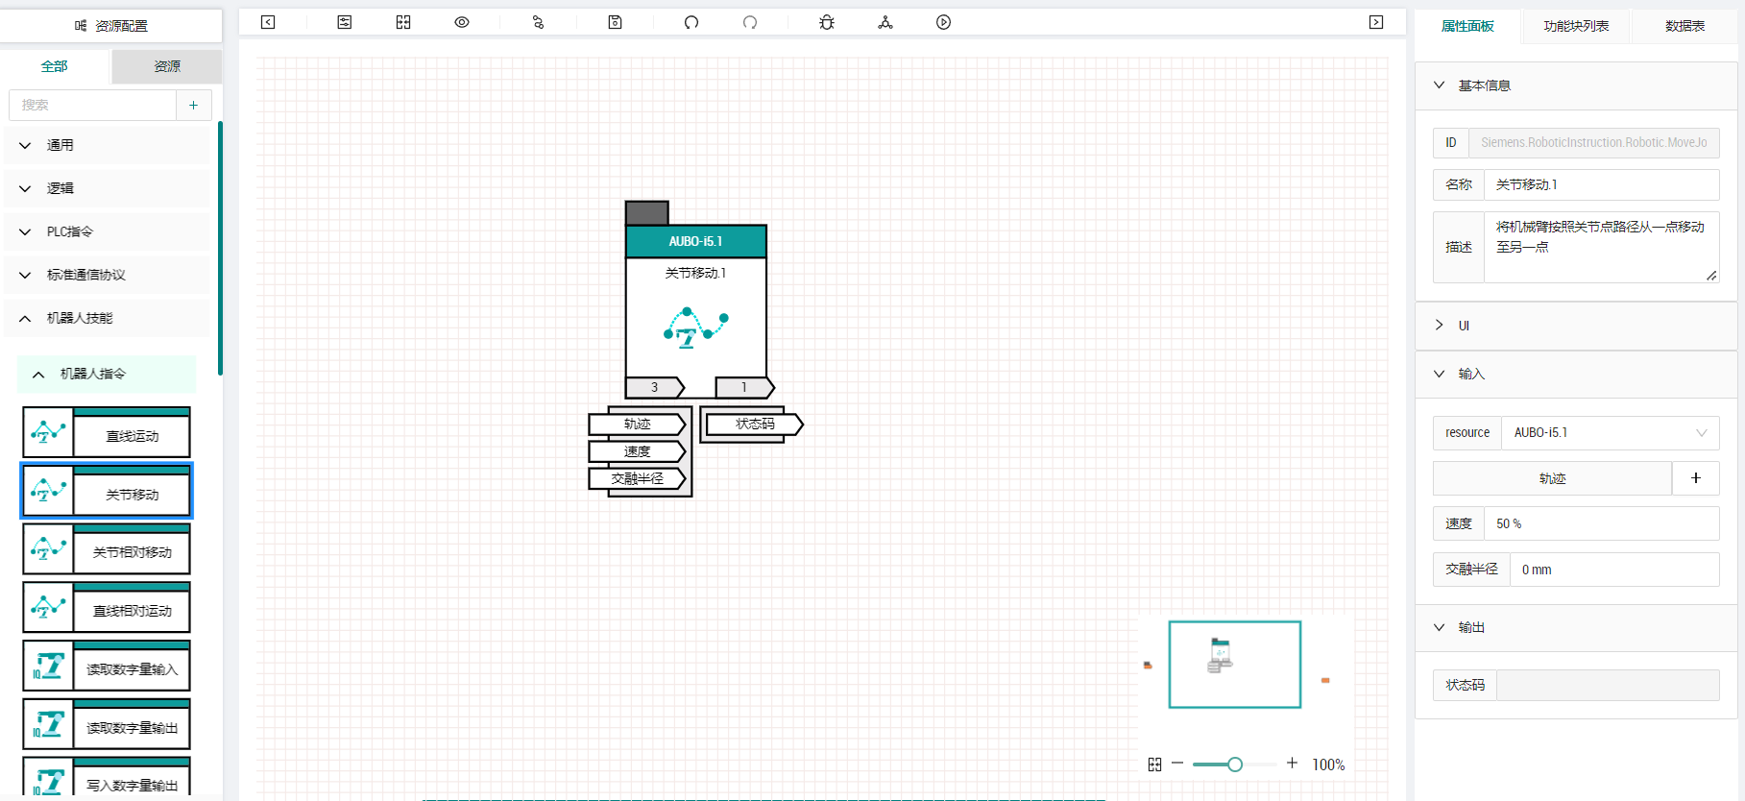Collapse the 输入 section

point(1576,374)
